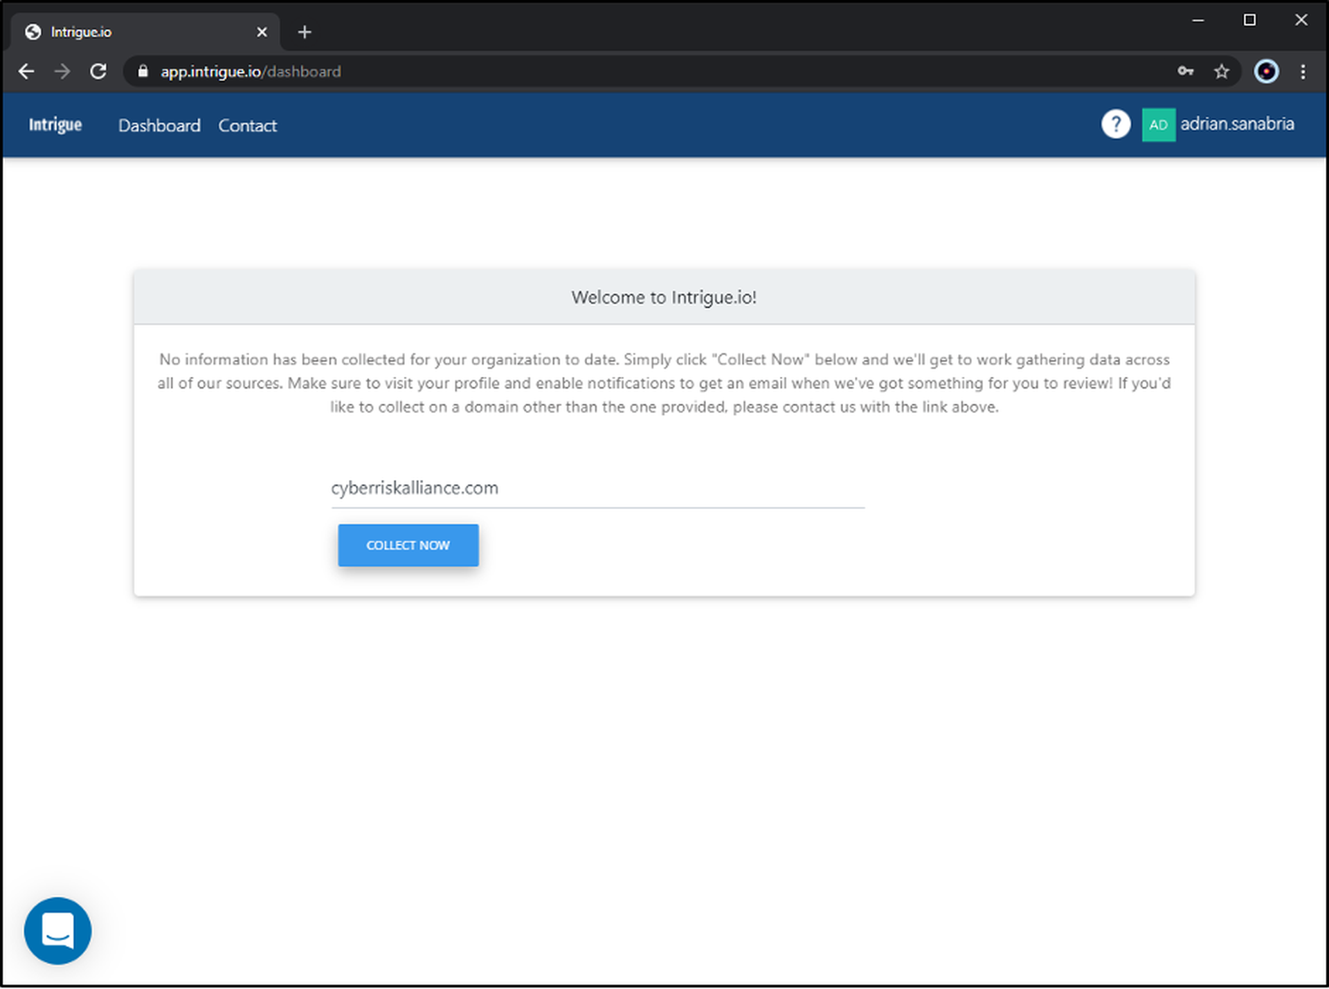Open the adrian.sanabria user menu
Image resolution: width=1329 pixels, height=989 pixels.
pyautogui.click(x=1237, y=124)
